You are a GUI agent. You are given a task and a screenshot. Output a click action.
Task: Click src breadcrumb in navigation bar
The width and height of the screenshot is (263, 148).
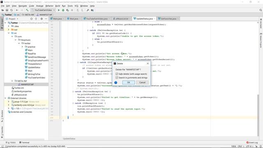pos(17,15)
